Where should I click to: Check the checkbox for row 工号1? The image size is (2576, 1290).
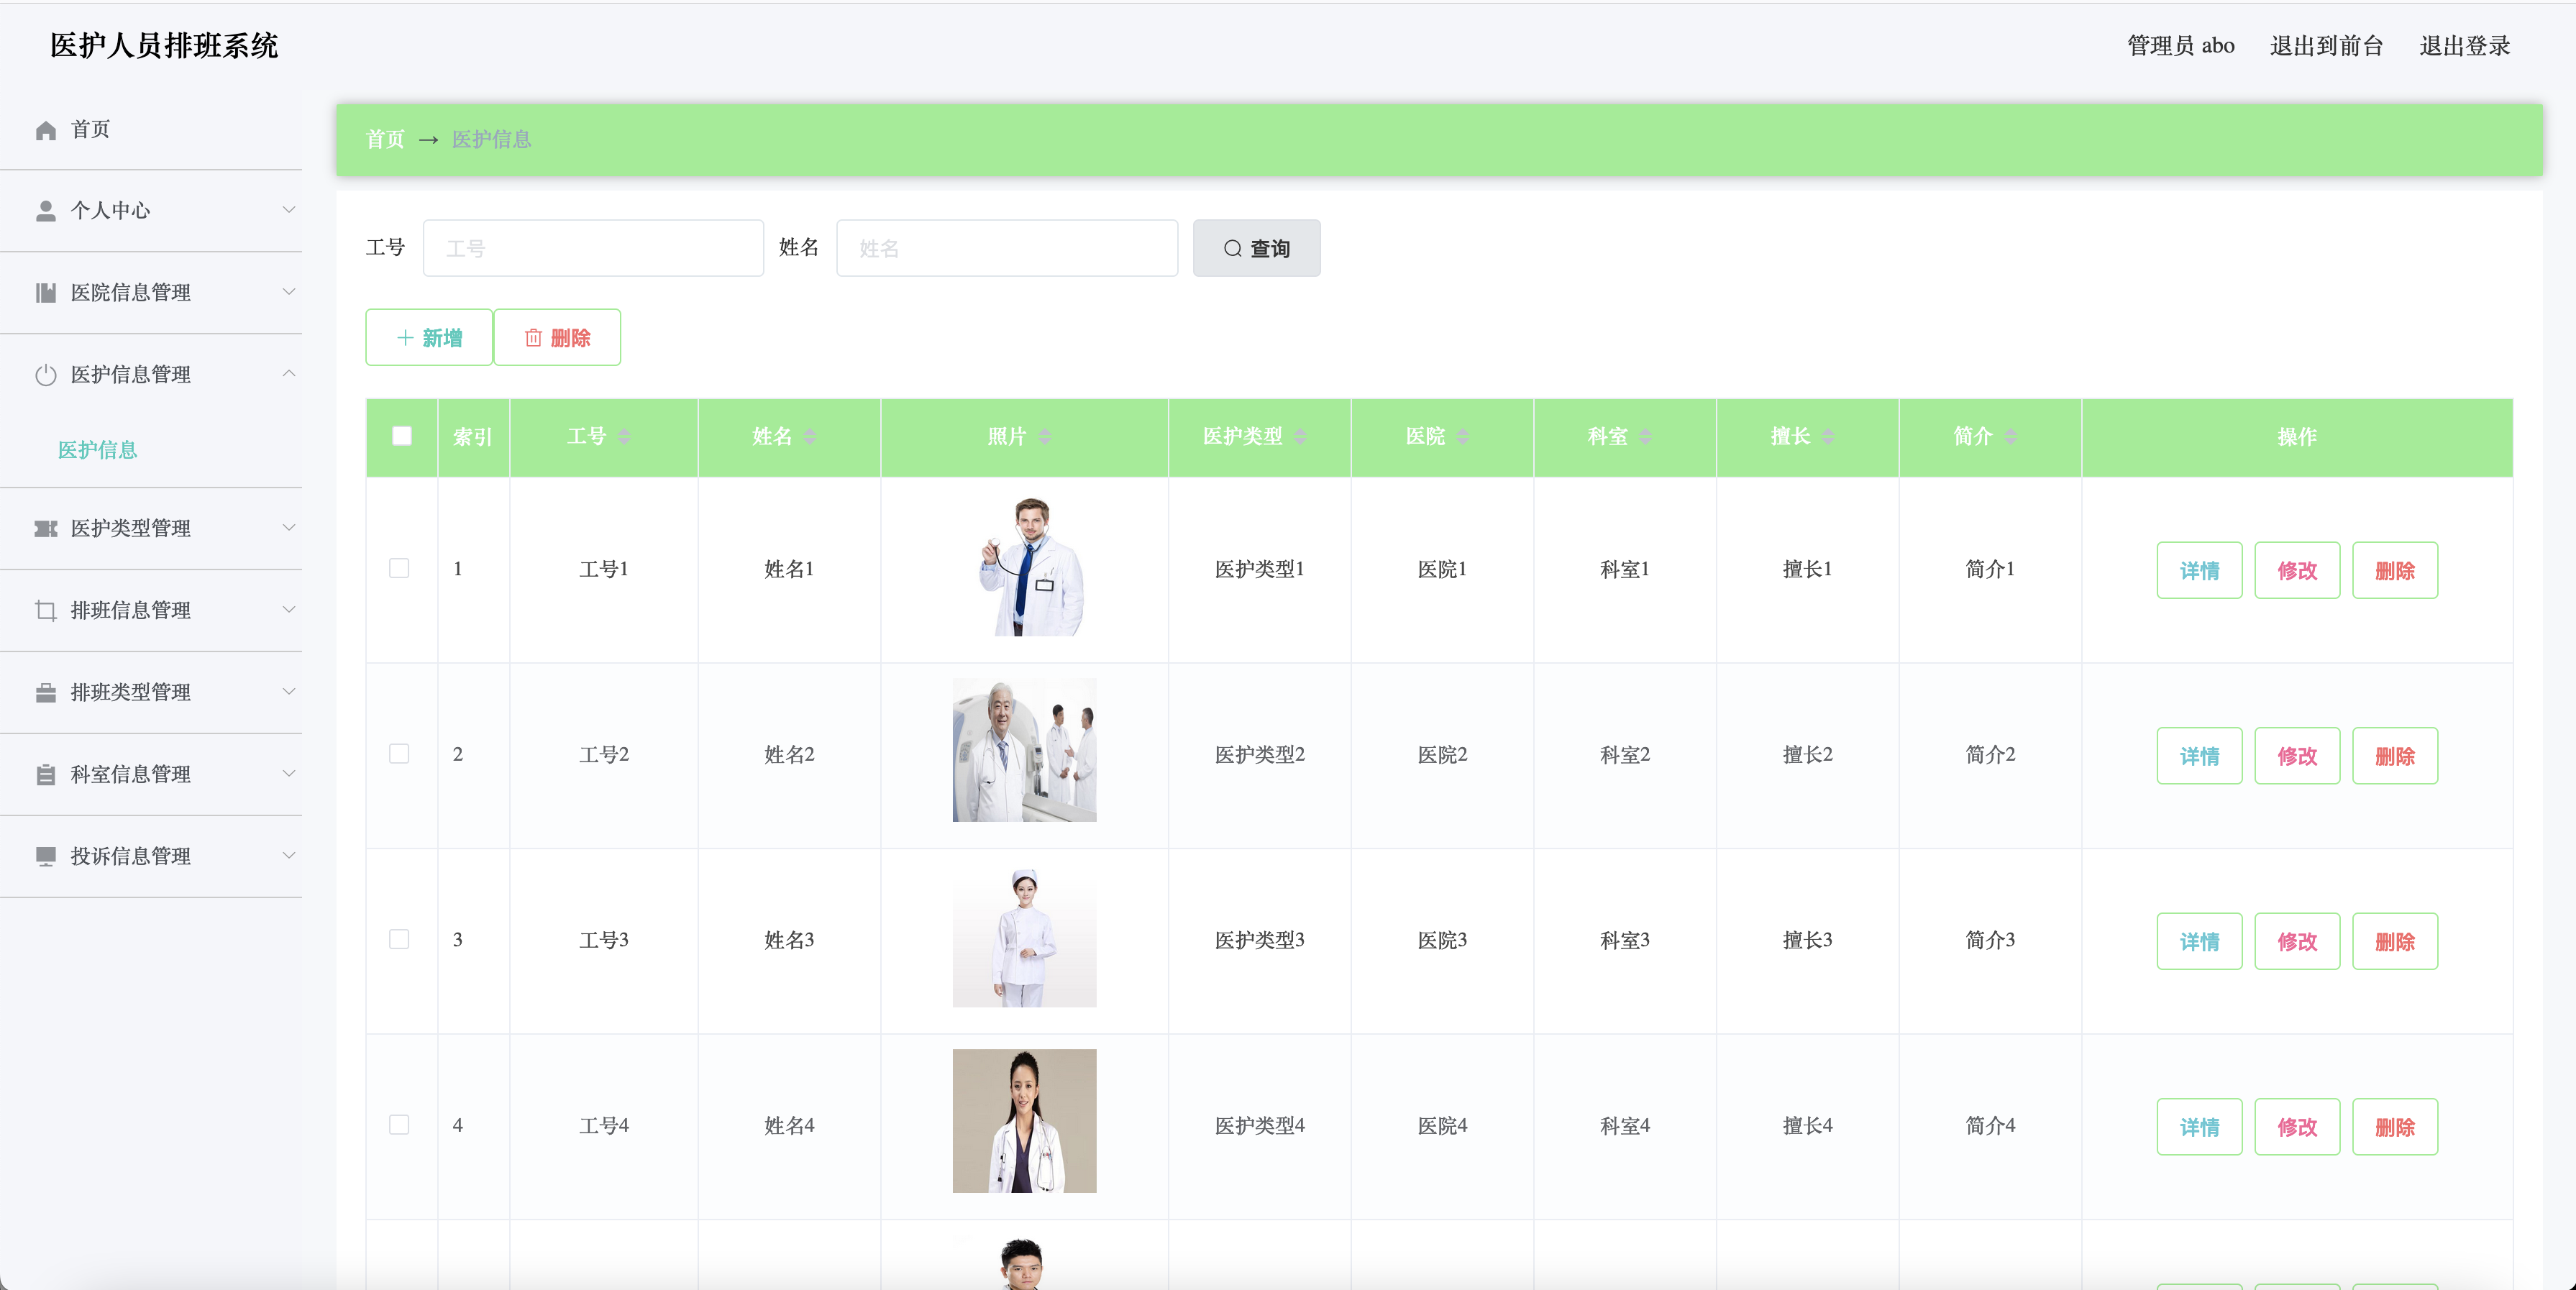click(399, 568)
